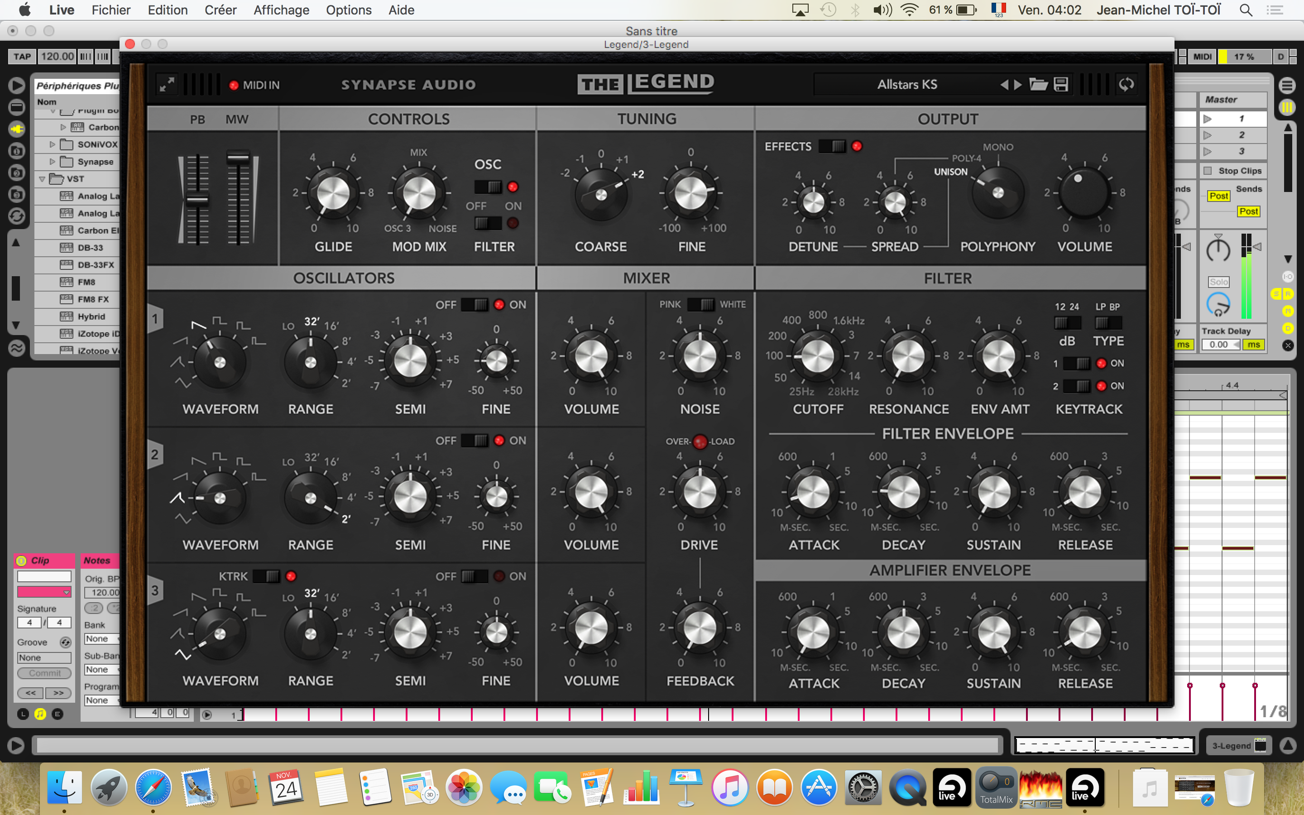
Task: Show the Sends section with the S icon
Action: pos(1276,294)
